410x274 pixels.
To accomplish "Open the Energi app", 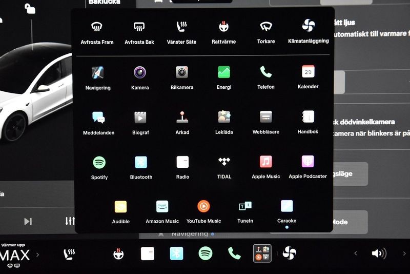I will pyautogui.click(x=224, y=77).
